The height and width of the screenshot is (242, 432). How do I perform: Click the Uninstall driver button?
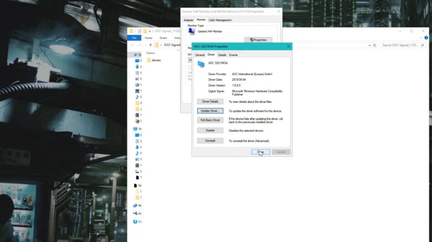[210, 140]
